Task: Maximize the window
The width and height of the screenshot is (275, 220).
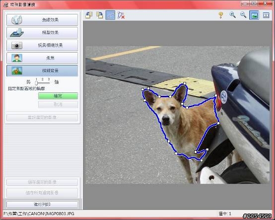Action: (x=254, y=3)
